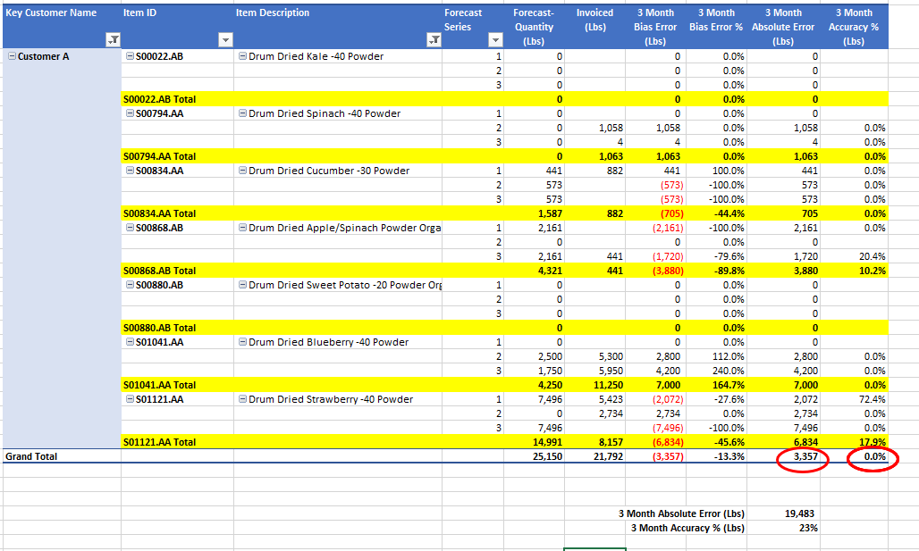Select the 3 Month Absolute Error (Lbs) summary label
This screenshot has height=551, width=919.
click(681, 513)
